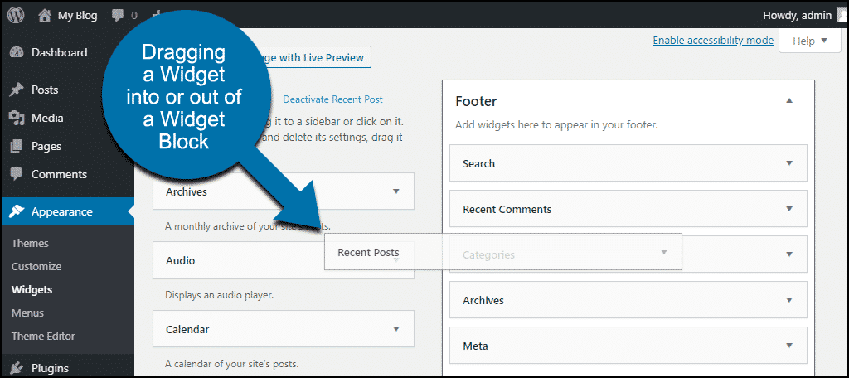Click the comment count 0 in admin bar
Screen dimensions: 849x378
(133, 16)
